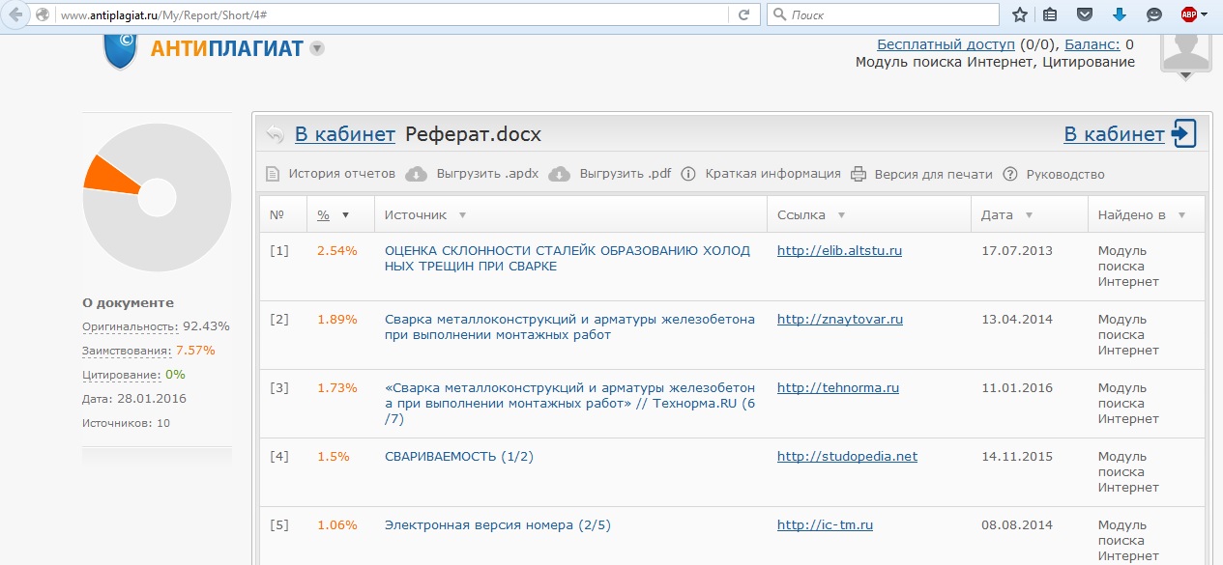1223x565 pixels.
Task: Click the printer icon for Версия для печати
Action: (x=859, y=174)
